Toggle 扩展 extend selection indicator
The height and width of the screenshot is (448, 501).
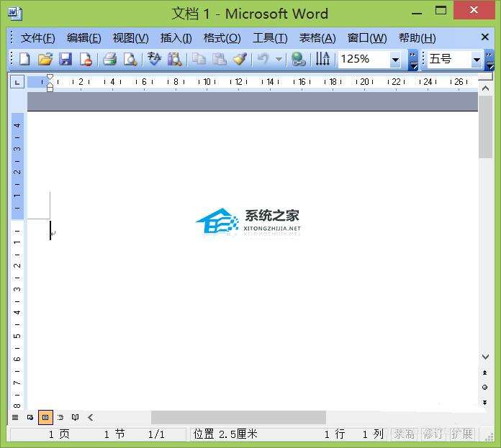coord(461,434)
